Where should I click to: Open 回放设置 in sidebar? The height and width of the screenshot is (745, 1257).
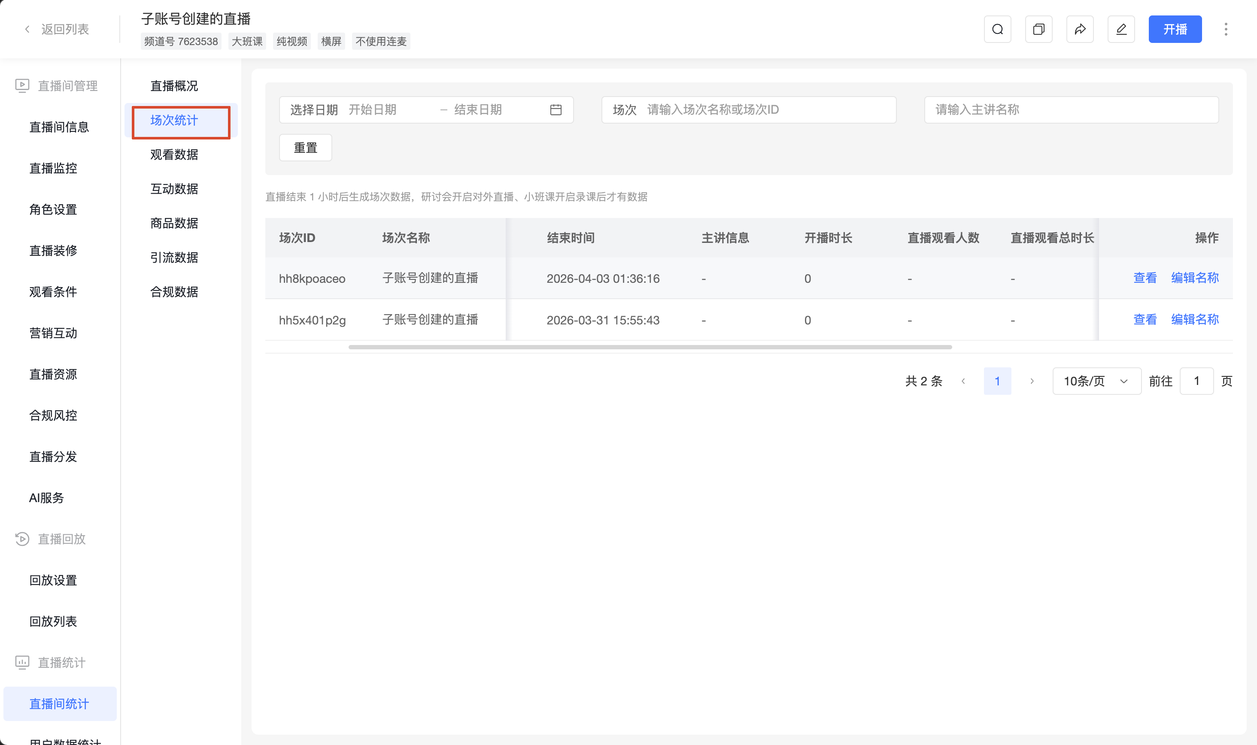(53, 580)
